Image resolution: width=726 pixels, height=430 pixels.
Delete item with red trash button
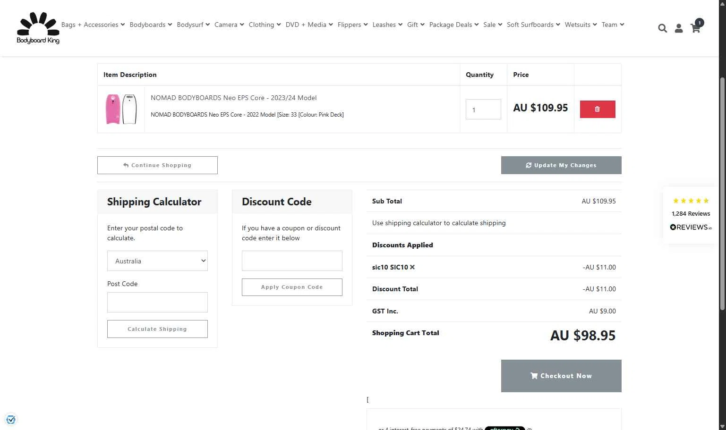tap(598, 109)
